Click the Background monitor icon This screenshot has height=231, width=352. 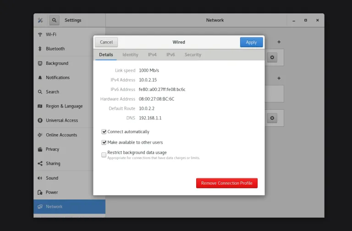[40, 63]
